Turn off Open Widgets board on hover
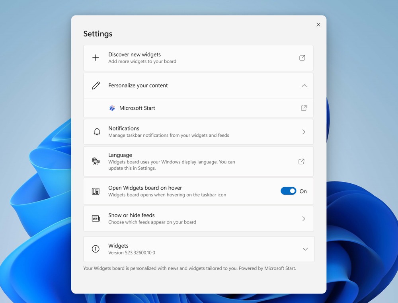Image resolution: width=398 pixels, height=303 pixels. 288,191
